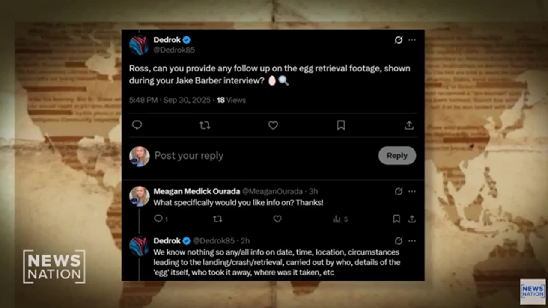Like the main egg retrieval post

tap(273, 125)
